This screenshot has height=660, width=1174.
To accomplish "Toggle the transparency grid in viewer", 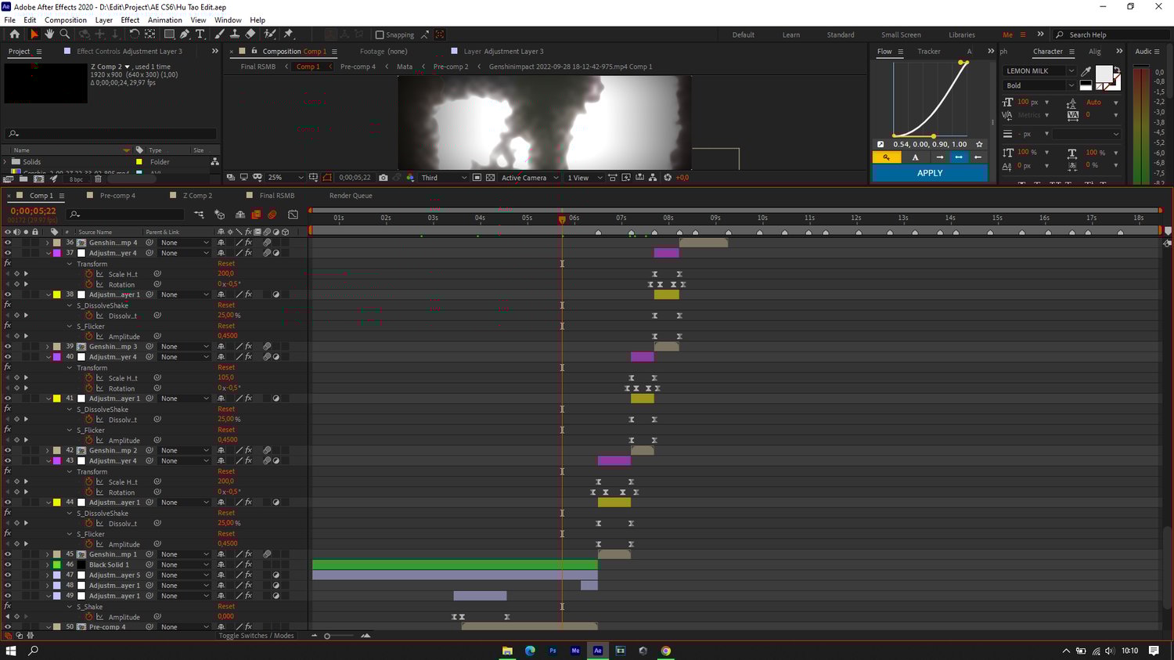I will tap(490, 178).
